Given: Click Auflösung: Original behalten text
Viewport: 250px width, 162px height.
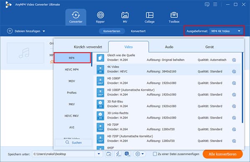Looking at the screenshot, I should (x=165, y=60).
